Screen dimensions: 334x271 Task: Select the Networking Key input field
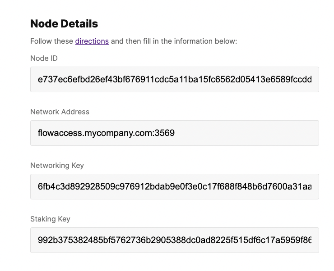(174, 186)
